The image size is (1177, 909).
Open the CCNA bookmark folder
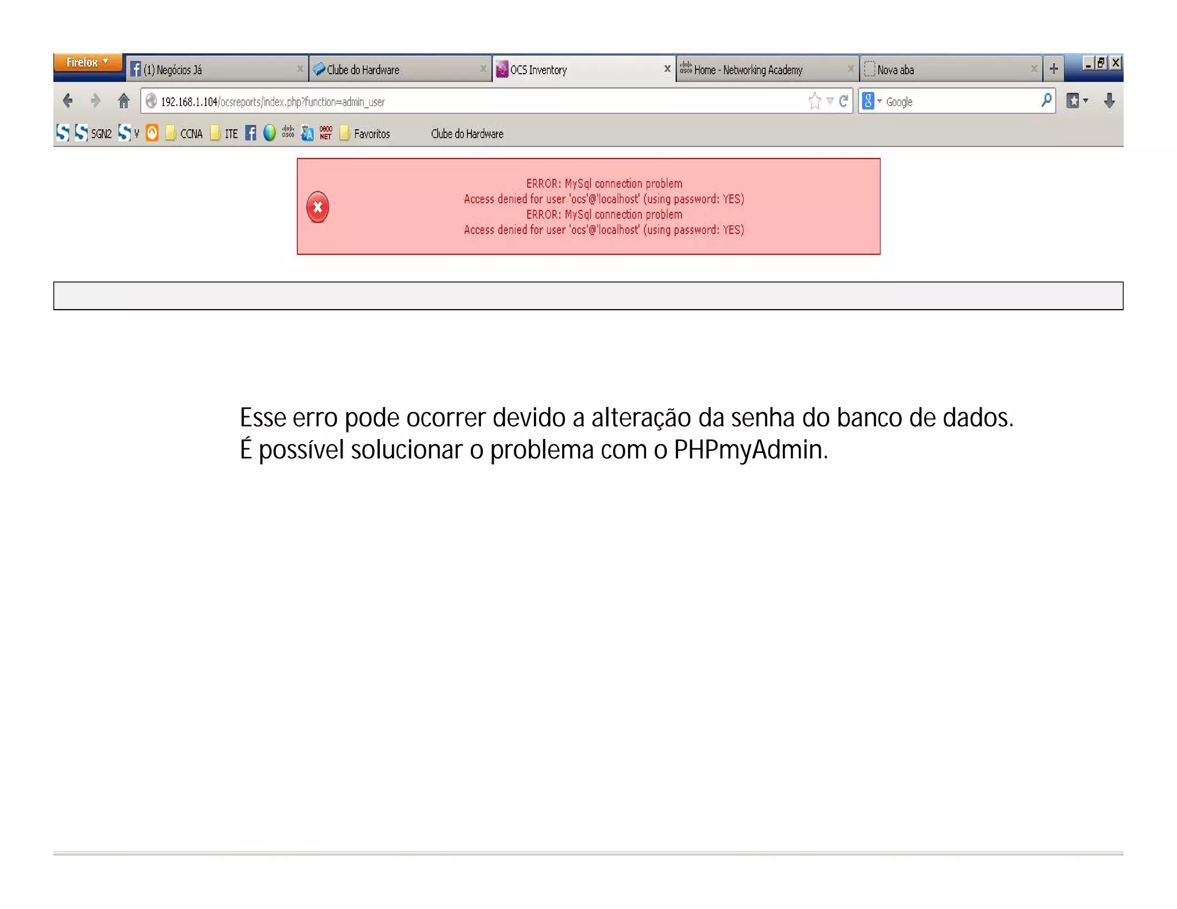tap(184, 133)
